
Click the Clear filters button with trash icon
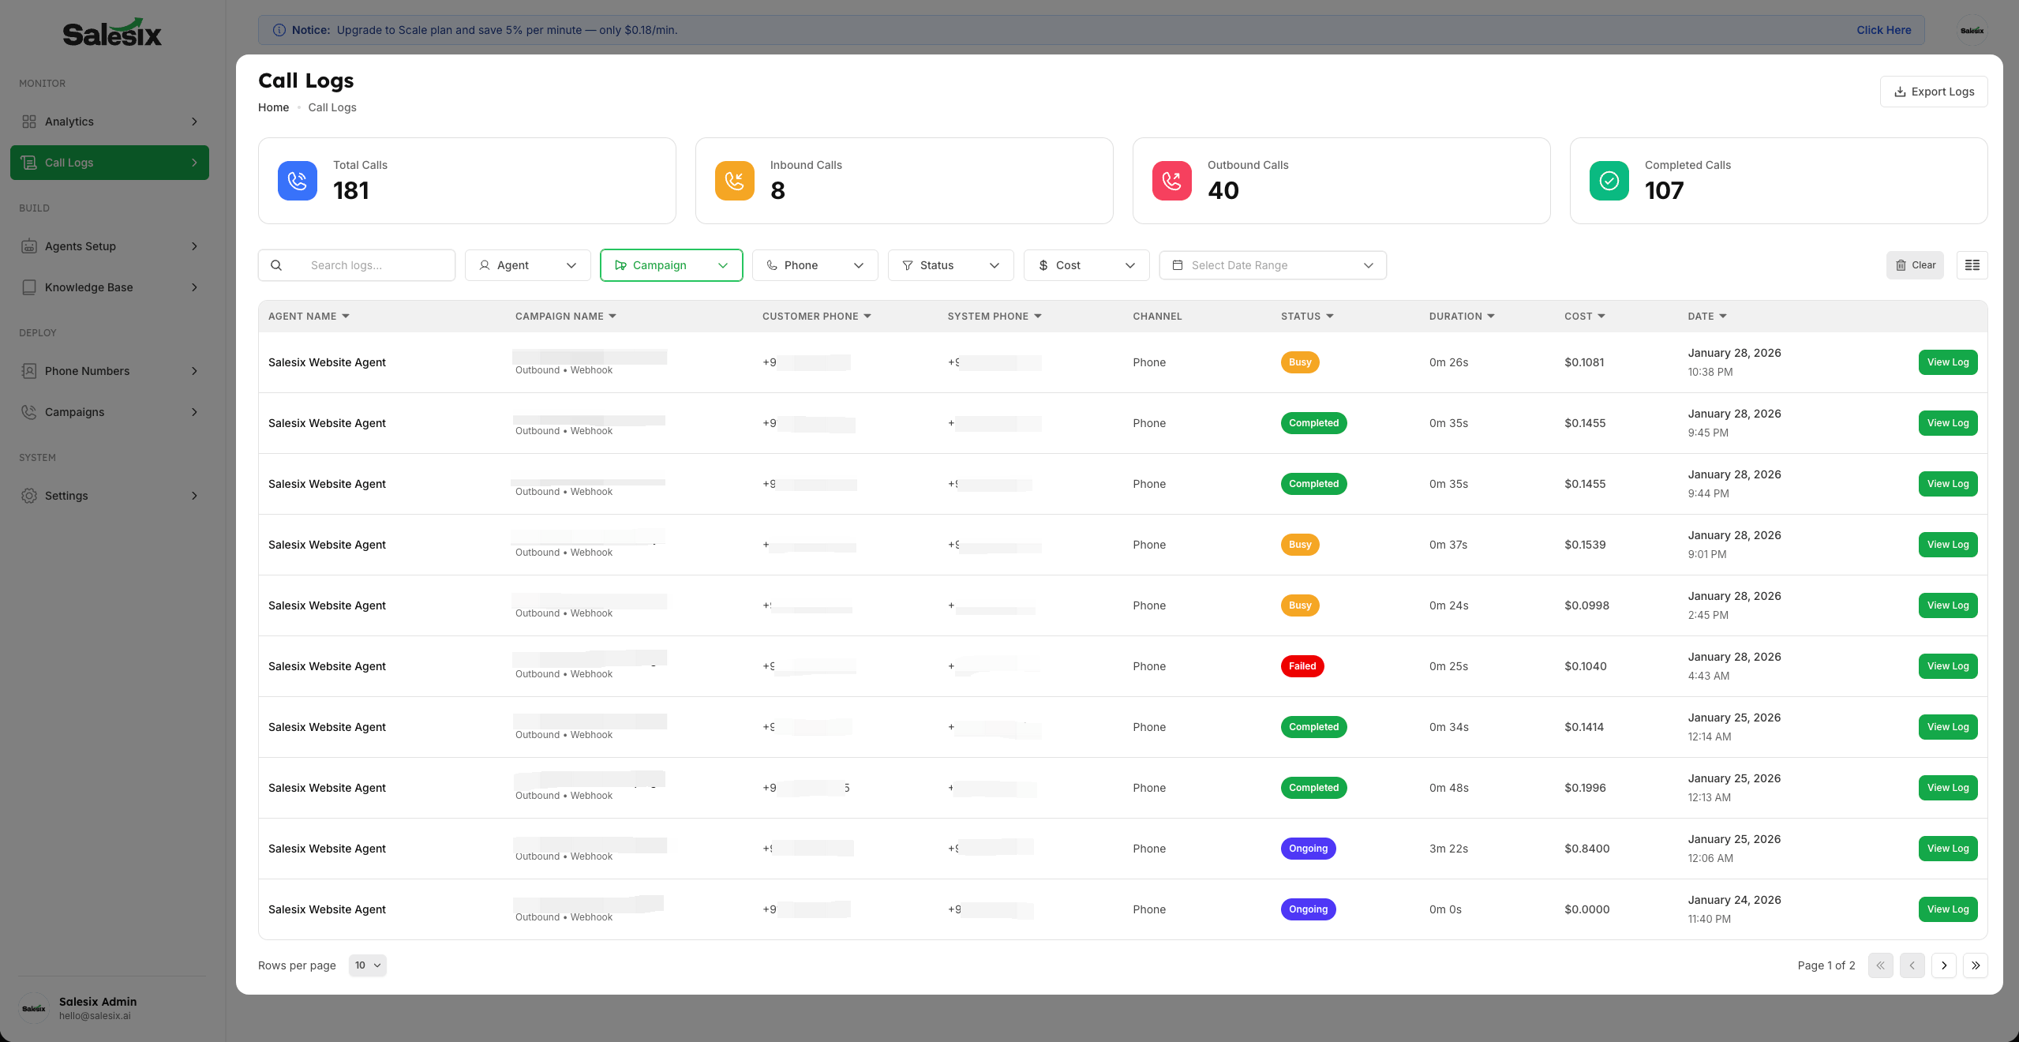(x=1915, y=265)
